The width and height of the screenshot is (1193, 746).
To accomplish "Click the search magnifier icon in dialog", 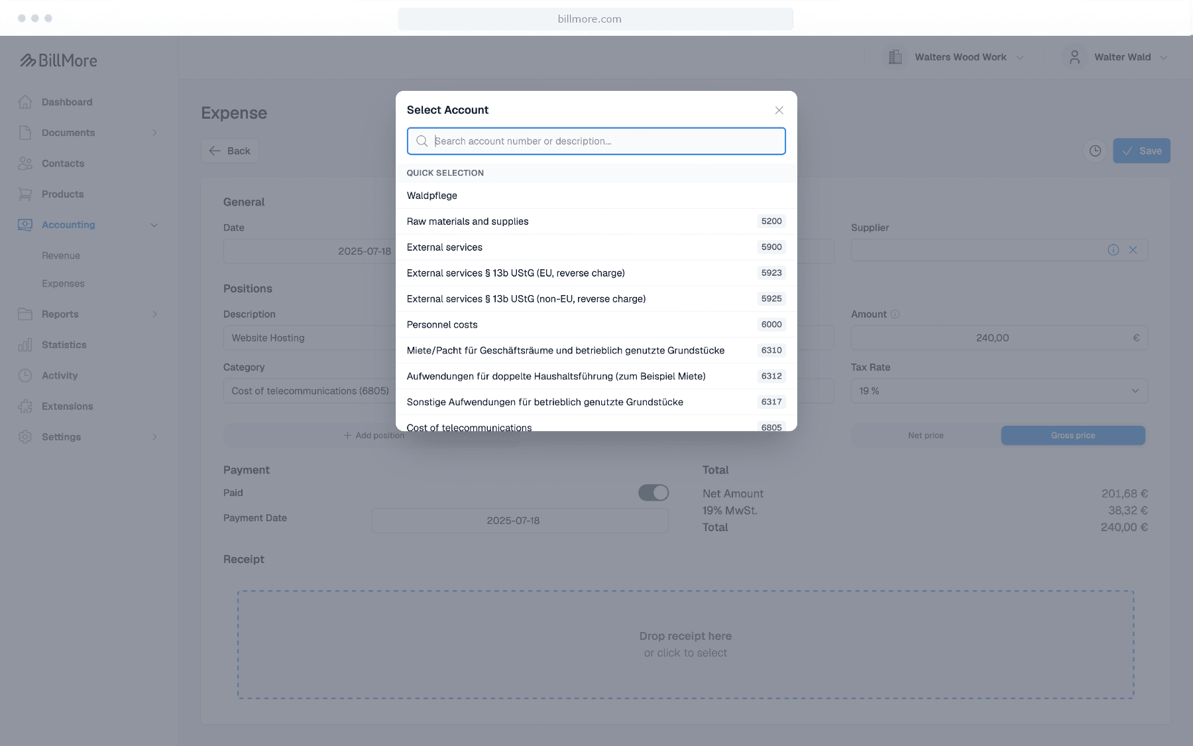I will pyautogui.click(x=422, y=141).
